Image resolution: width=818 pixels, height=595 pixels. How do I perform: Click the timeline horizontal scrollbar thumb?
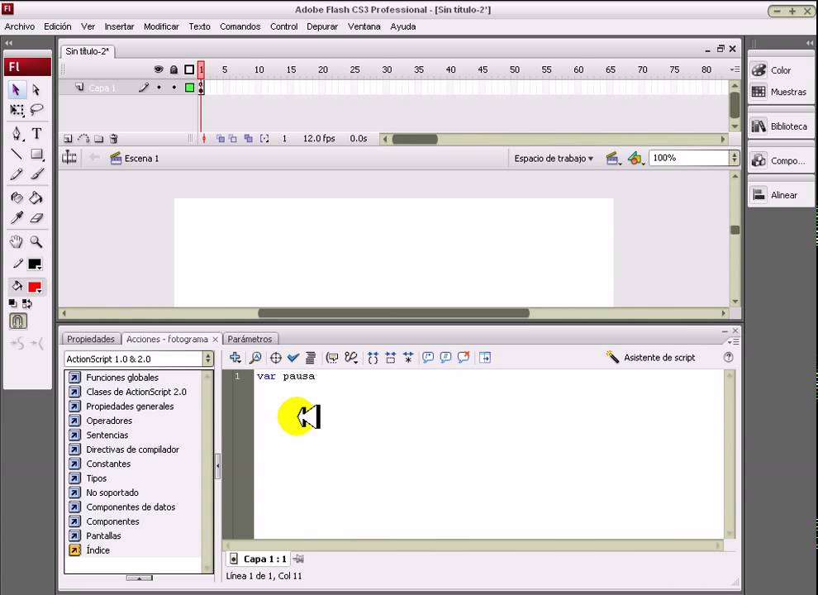(x=416, y=140)
